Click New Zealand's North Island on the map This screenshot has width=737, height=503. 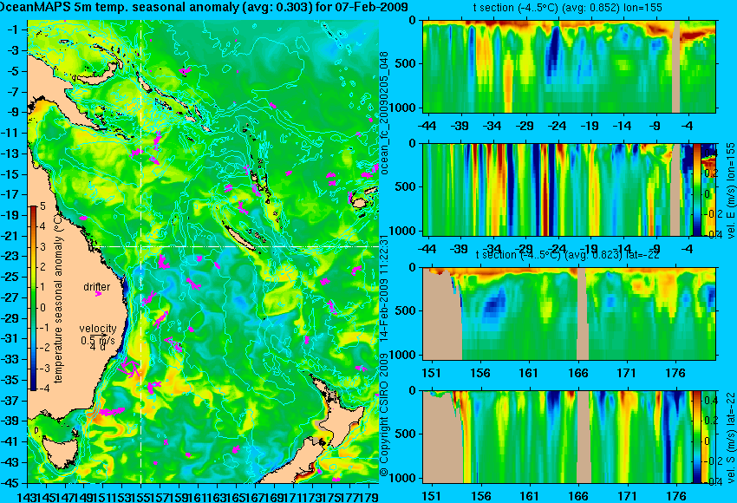tap(342, 419)
